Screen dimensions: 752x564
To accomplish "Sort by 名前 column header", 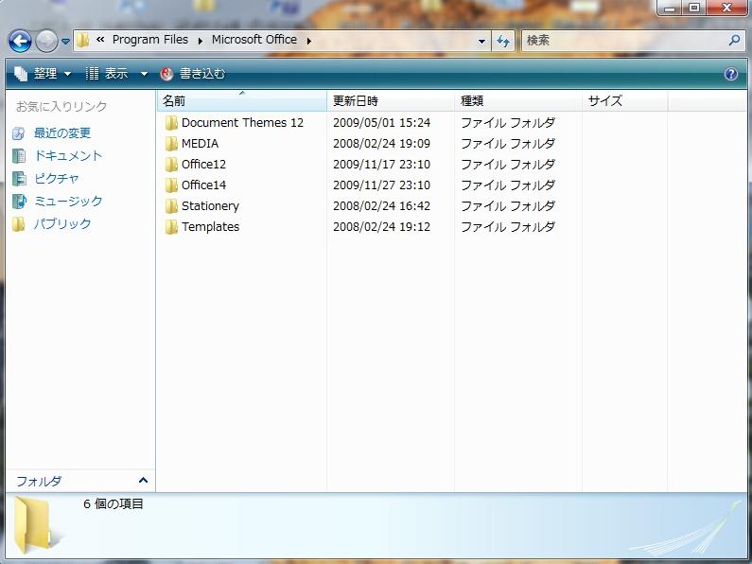I will pos(242,100).
